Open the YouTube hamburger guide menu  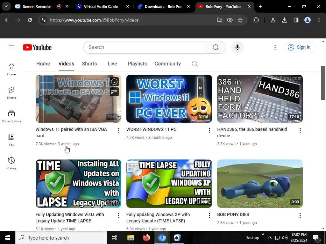point(11,47)
